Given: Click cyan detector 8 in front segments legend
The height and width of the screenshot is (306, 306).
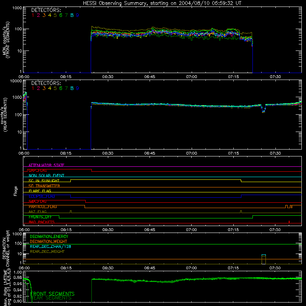Looking at the screenshot, I should click(72, 15).
